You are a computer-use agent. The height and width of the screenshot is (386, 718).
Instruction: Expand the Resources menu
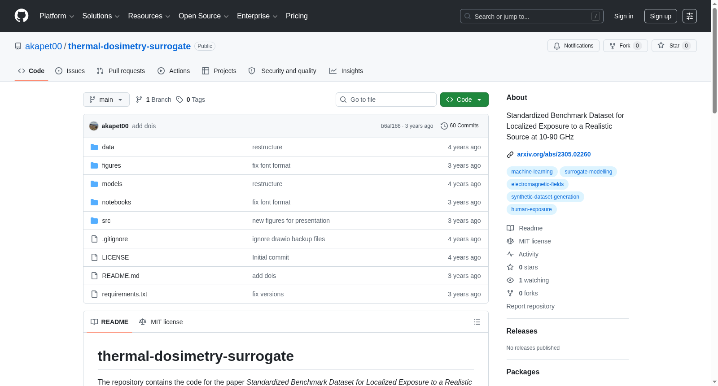[x=149, y=16]
